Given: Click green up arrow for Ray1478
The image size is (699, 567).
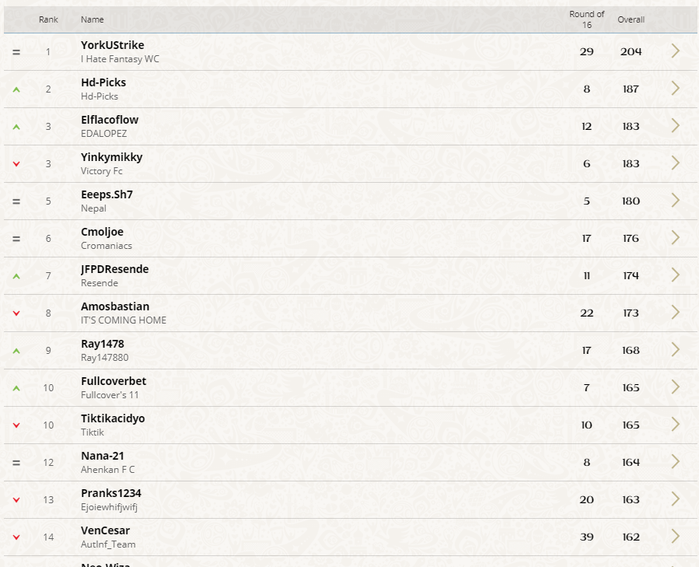Looking at the screenshot, I should point(16,351).
